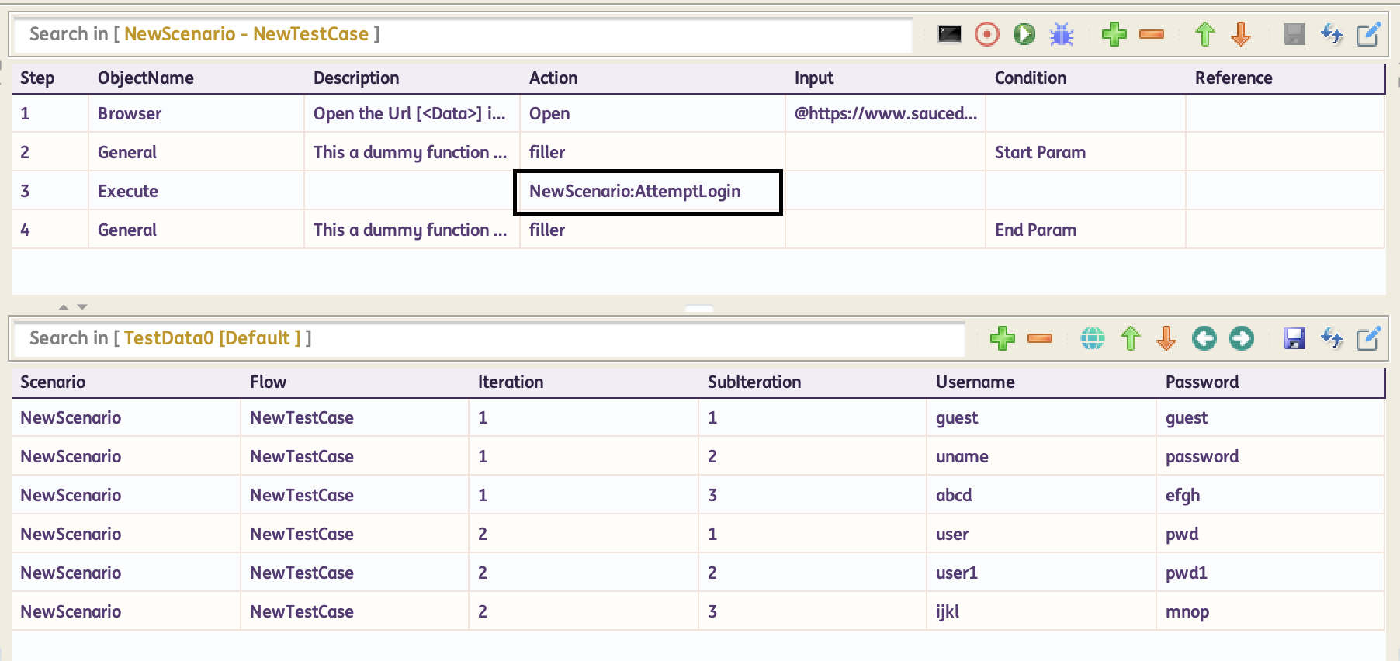Select the End Param condition cell

(1086, 230)
